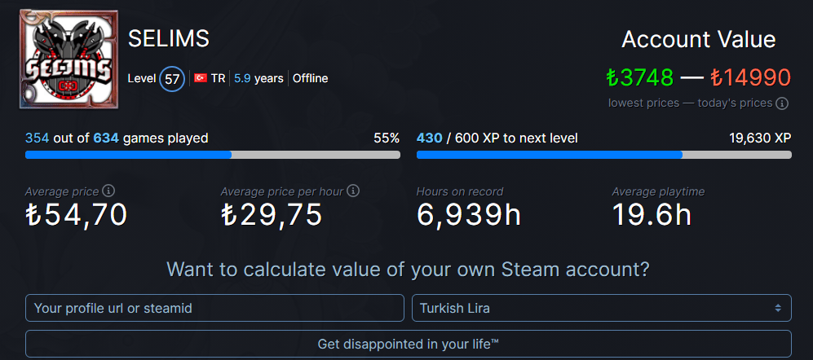Click the Average price info icon

point(108,191)
